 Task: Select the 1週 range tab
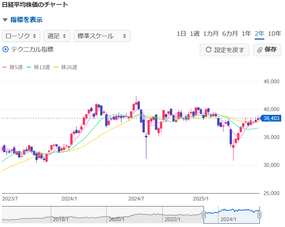click(195, 34)
